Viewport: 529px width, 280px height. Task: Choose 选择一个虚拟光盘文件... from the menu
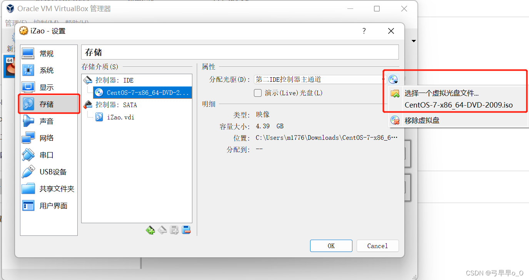tap(441, 93)
